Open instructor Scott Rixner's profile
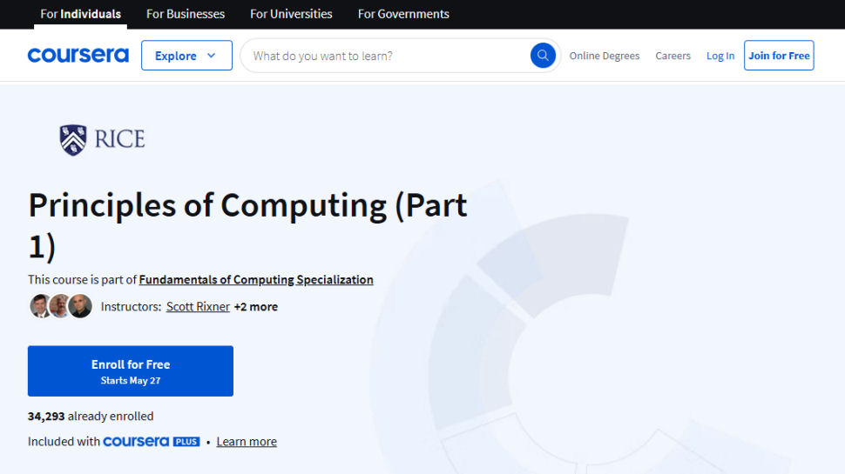The width and height of the screenshot is (845, 474). (x=198, y=307)
